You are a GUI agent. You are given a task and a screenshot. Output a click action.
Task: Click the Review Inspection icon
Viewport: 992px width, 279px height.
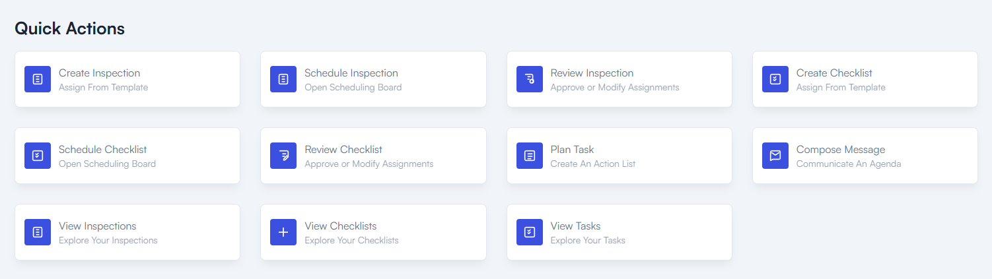[x=530, y=79]
